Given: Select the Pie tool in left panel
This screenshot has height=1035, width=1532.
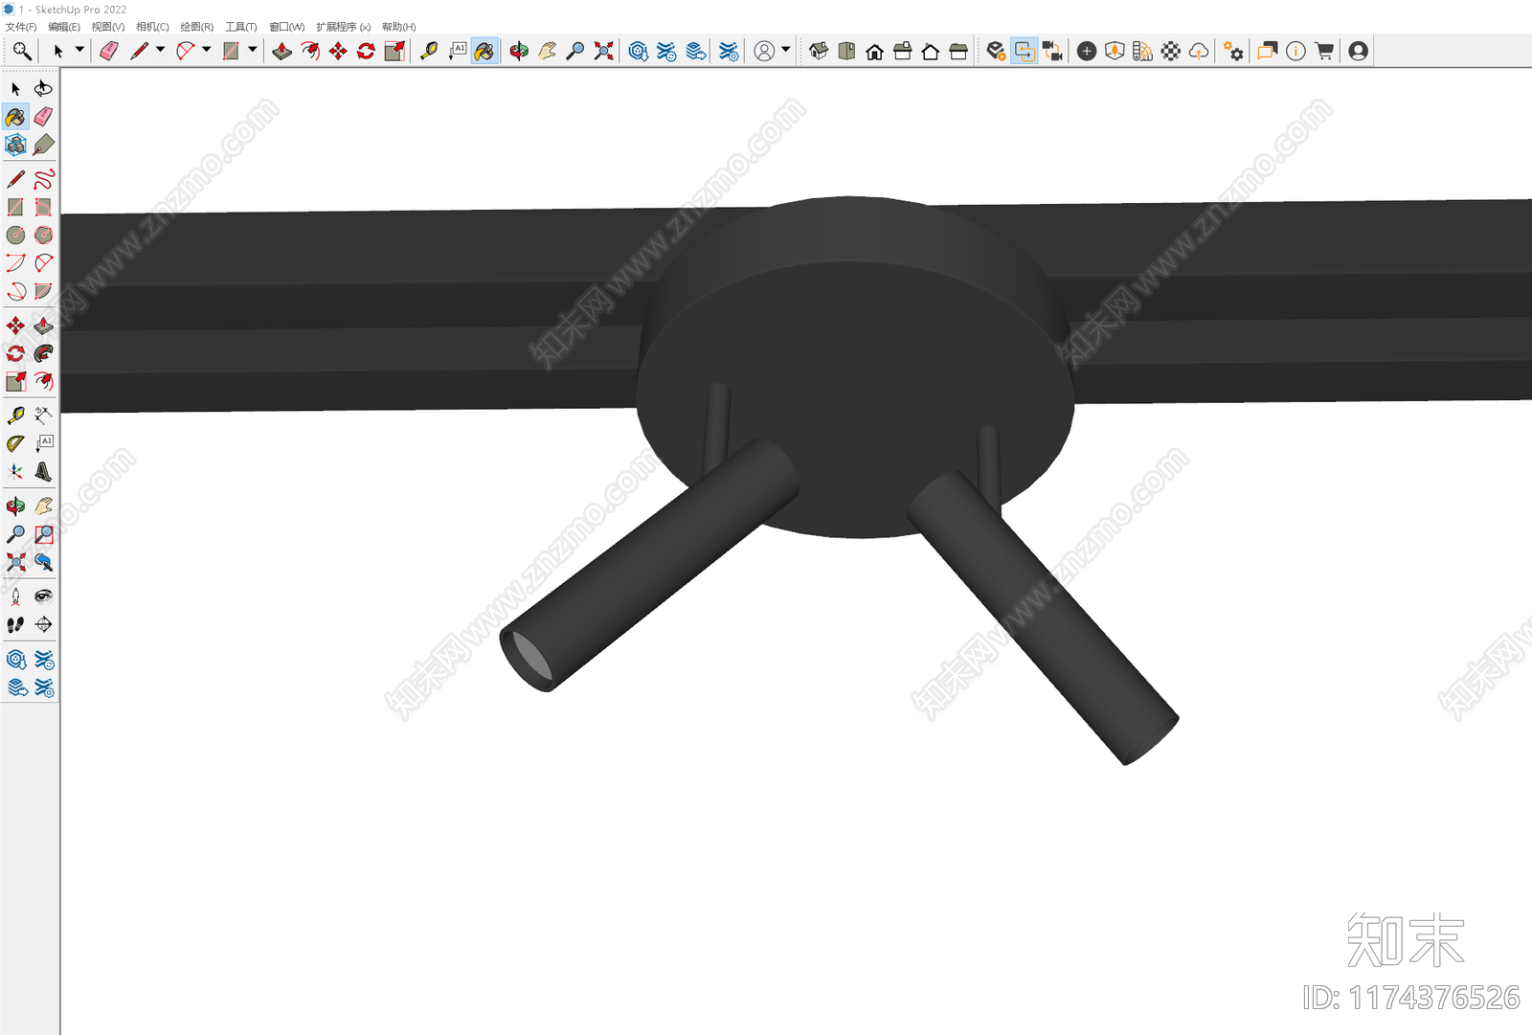Looking at the screenshot, I should pos(43,291).
